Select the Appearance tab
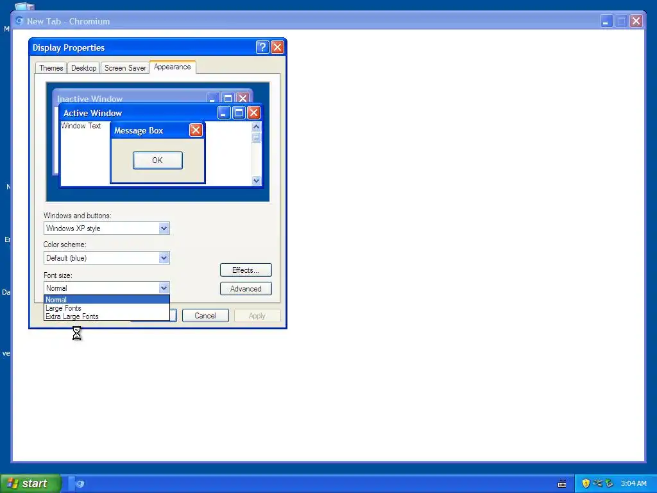Screen dimensions: 657x493 coord(172,67)
